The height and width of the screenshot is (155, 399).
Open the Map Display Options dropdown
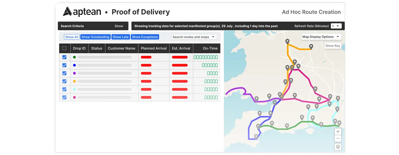pyautogui.click(x=321, y=37)
